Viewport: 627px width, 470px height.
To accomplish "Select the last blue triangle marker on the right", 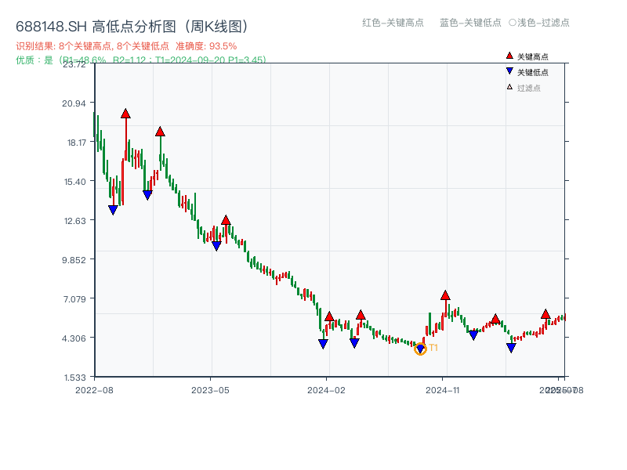I will tap(510, 346).
